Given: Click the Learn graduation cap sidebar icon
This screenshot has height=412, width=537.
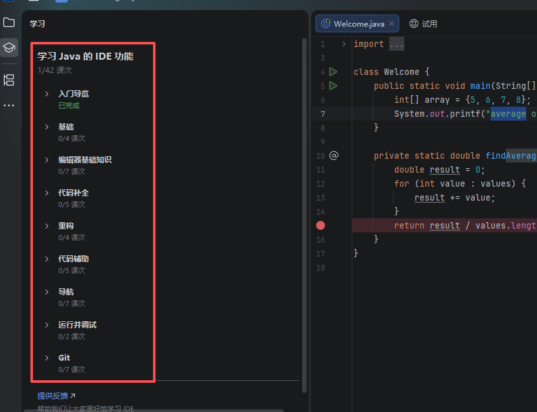Looking at the screenshot, I should coord(9,48).
